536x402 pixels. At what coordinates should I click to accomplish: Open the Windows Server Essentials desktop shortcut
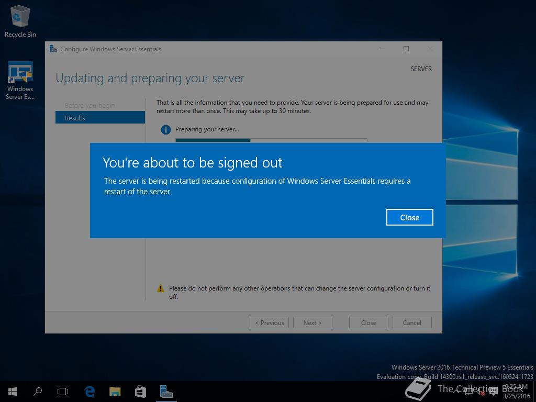pyautogui.click(x=20, y=81)
